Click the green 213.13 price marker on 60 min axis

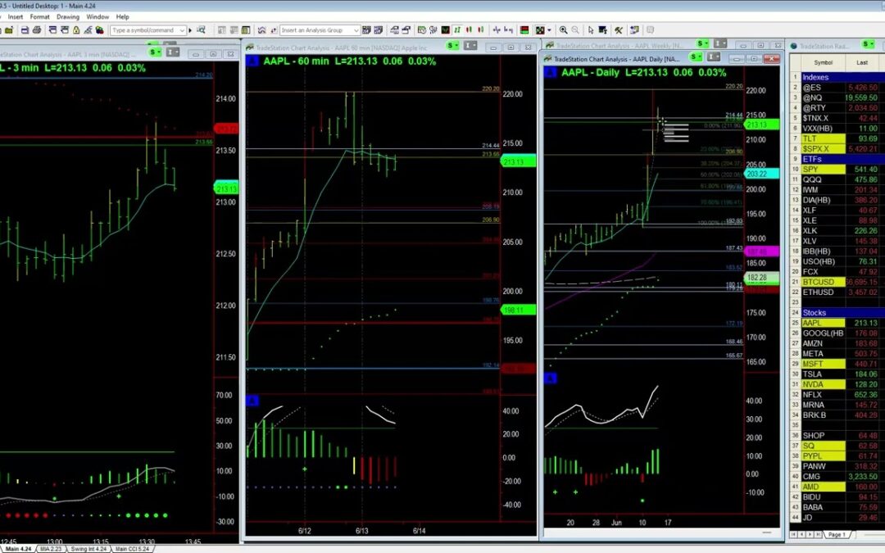518,162
